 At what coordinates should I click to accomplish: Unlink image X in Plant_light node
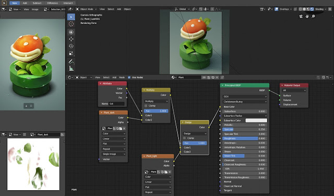point(170,171)
